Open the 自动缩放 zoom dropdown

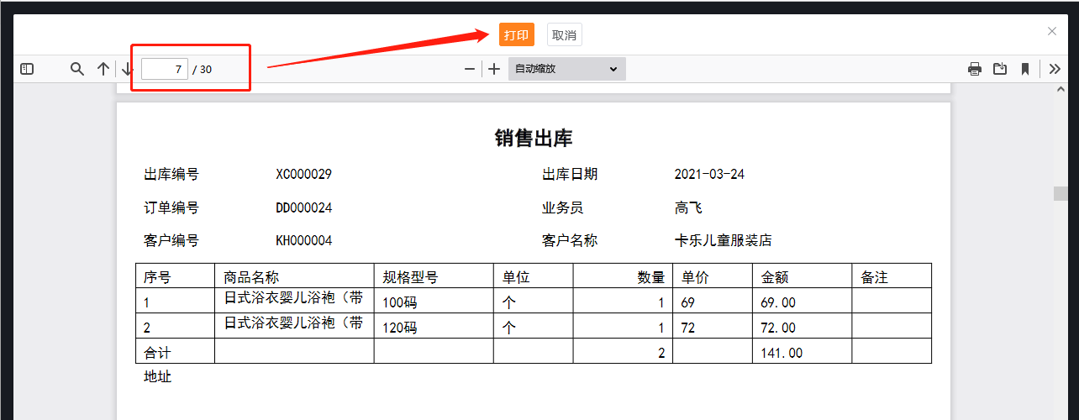(x=566, y=69)
